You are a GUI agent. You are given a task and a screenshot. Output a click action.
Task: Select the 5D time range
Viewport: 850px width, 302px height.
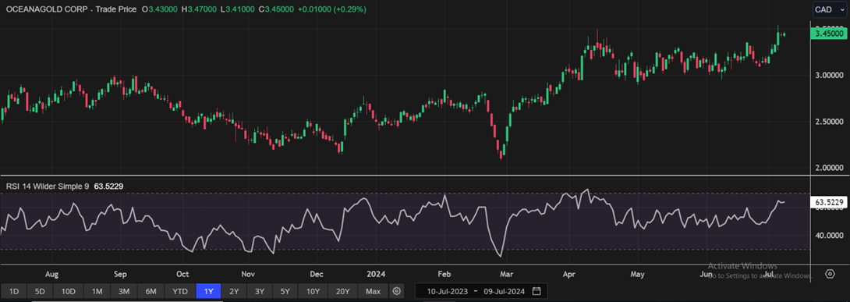[40, 291]
